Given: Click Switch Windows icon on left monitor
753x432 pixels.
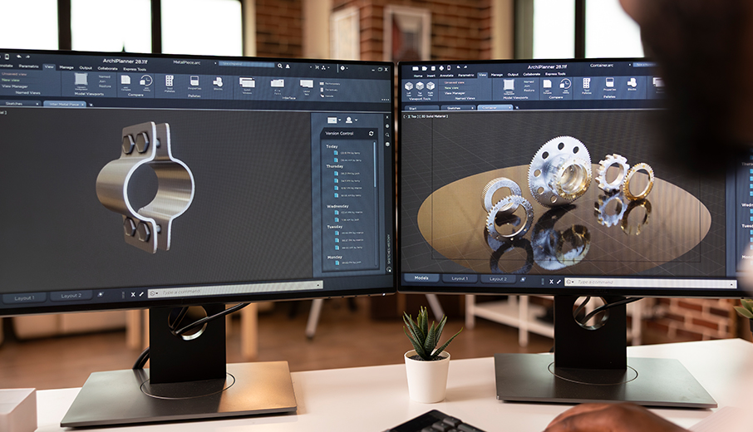Looking at the screenshot, I should pos(247,84).
